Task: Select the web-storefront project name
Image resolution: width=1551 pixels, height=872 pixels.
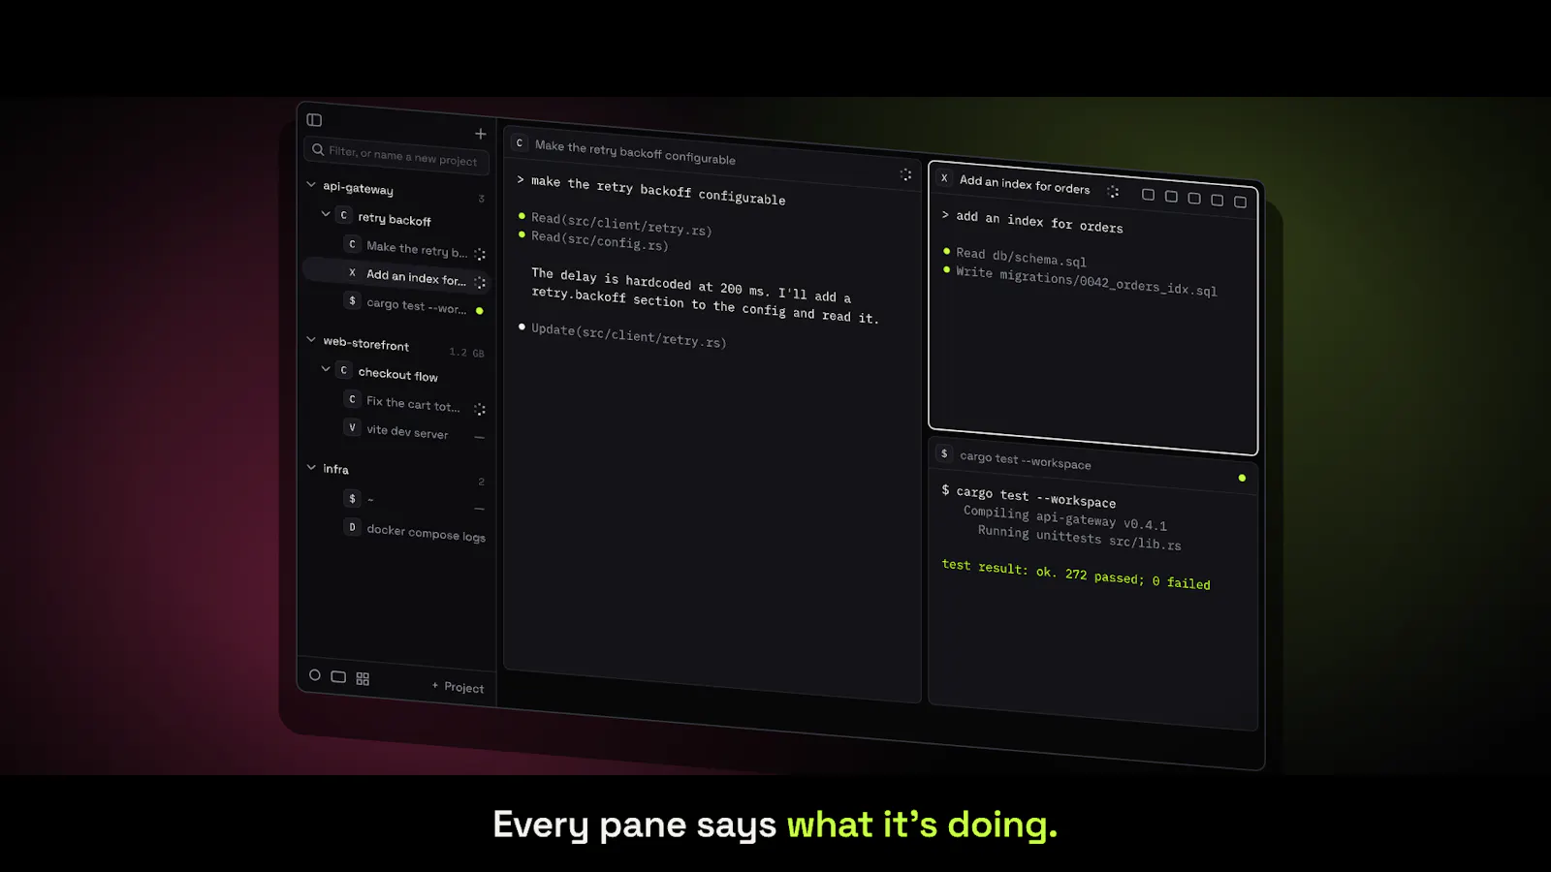Action: 366,344
